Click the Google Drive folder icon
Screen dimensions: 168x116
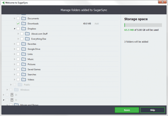23,49
